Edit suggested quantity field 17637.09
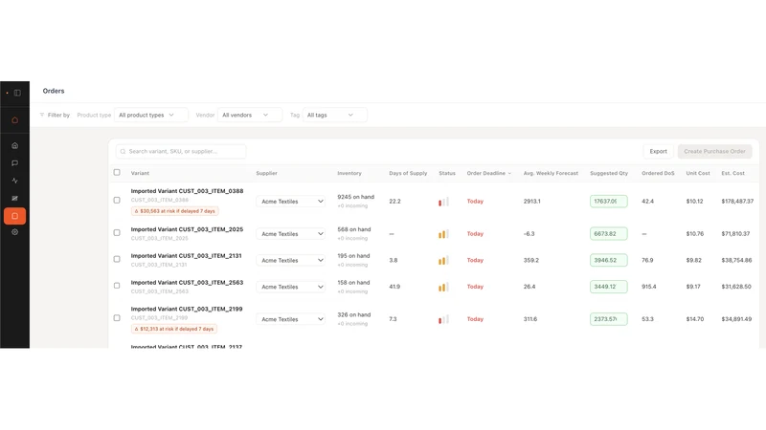 point(609,202)
